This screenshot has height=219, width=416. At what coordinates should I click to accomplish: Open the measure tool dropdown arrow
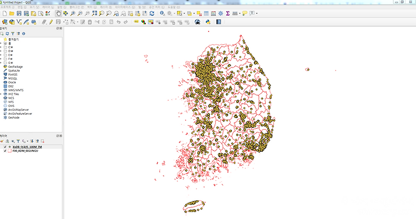point(240,13)
